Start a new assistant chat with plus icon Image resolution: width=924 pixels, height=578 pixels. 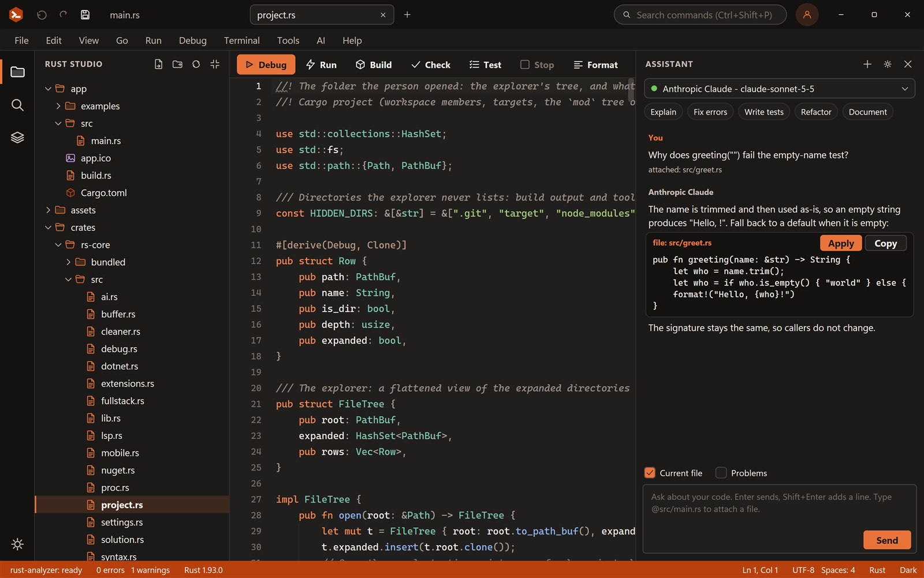coord(867,64)
